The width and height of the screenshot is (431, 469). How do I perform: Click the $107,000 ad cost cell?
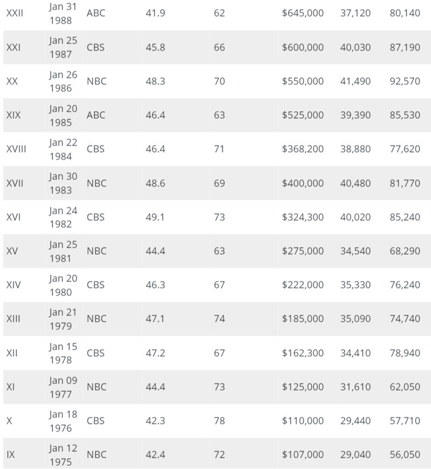(x=302, y=454)
